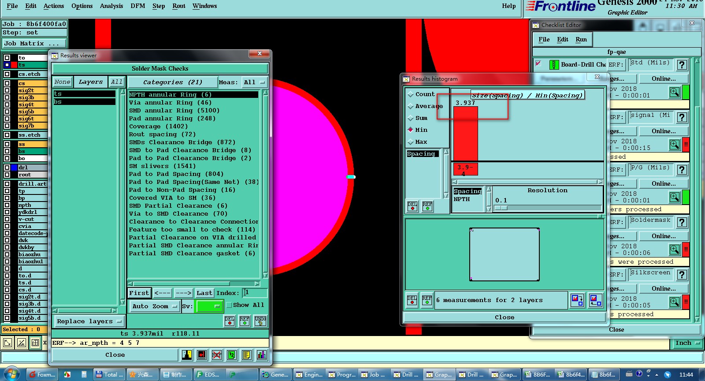
Task: Click the yellow-black silhouette icon beside Close
Action: click(187, 355)
